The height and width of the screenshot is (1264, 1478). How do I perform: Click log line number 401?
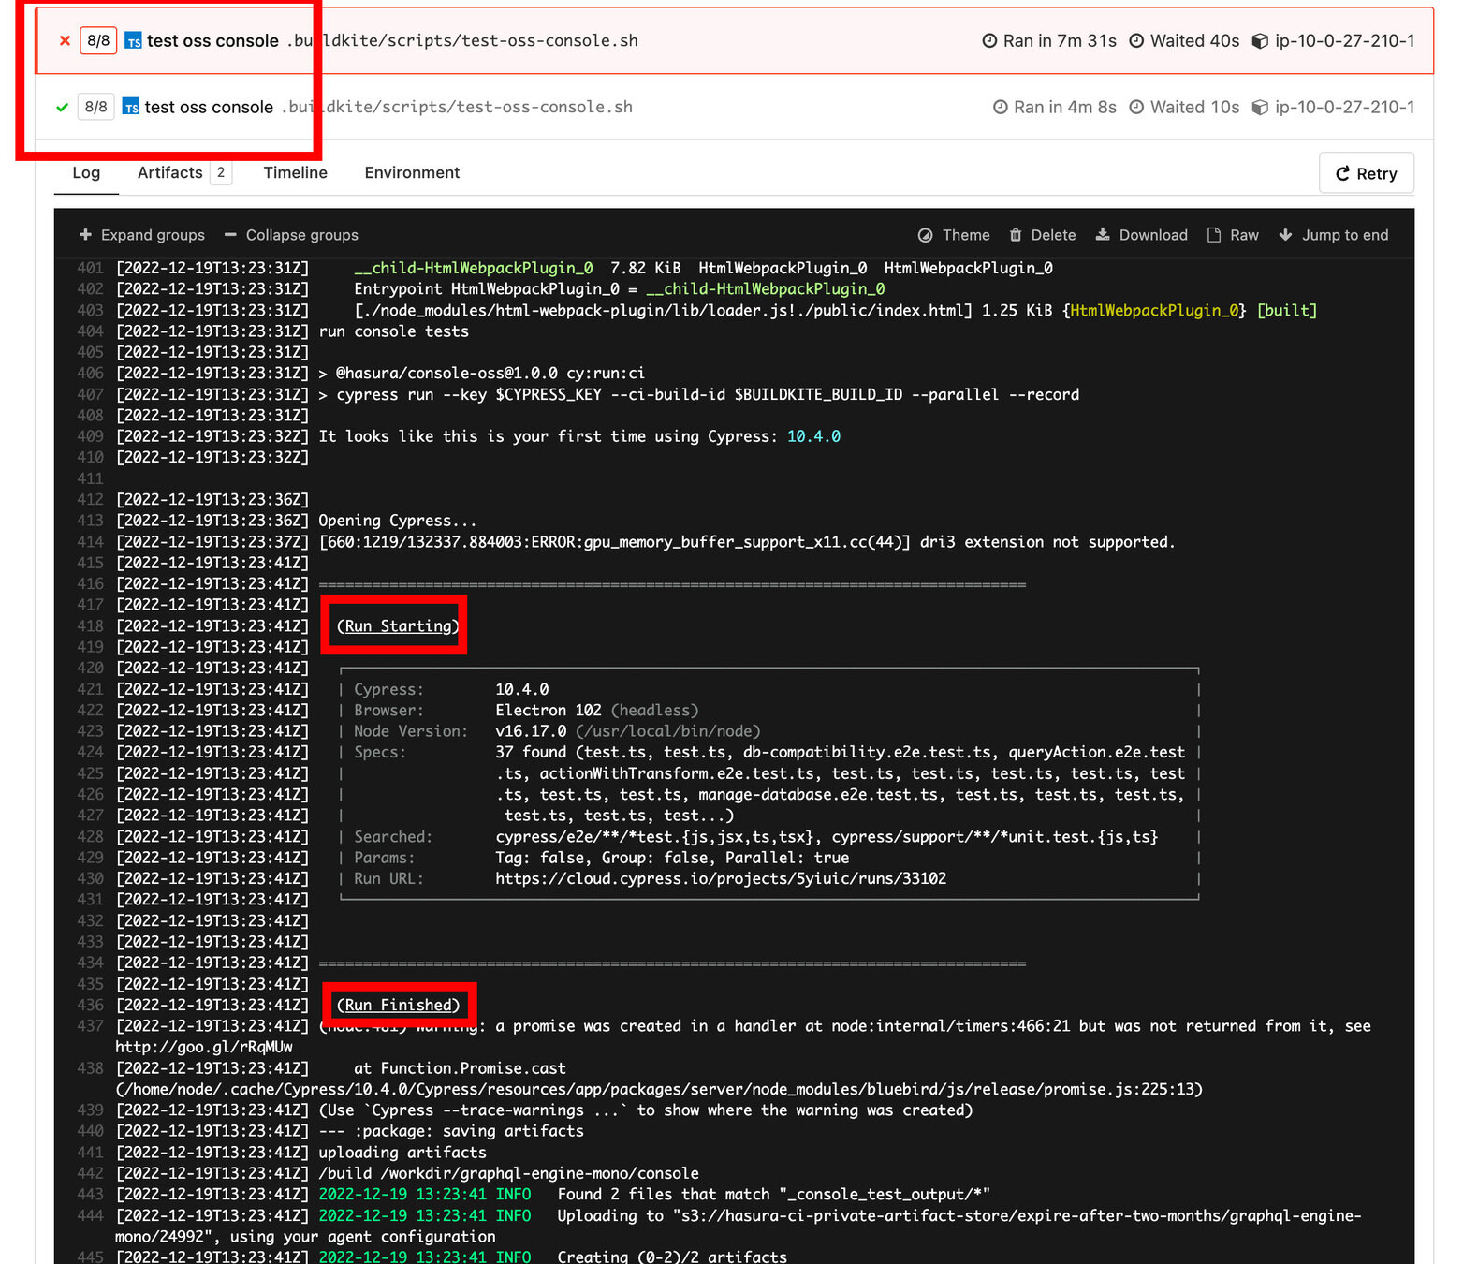pos(91,268)
